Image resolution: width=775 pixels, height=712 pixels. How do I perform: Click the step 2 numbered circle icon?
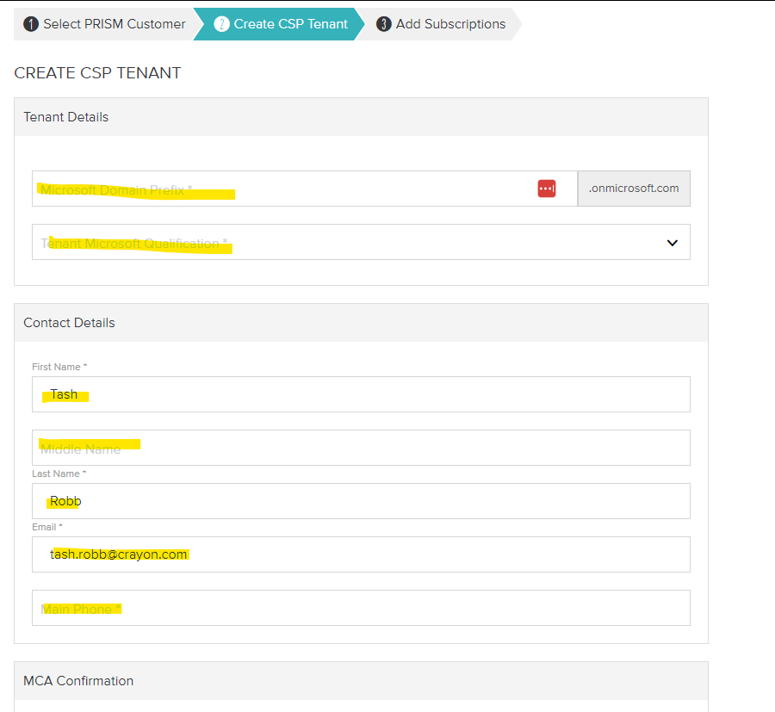tap(222, 24)
